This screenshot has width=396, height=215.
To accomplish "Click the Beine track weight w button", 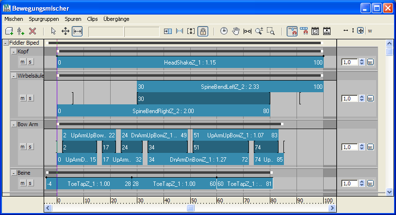I will [x=370, y=183].
